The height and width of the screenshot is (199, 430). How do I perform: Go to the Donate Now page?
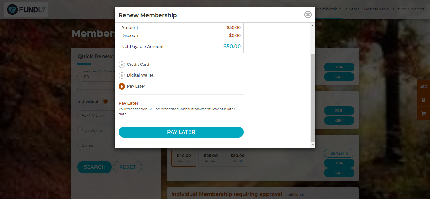tap(376, 9)
